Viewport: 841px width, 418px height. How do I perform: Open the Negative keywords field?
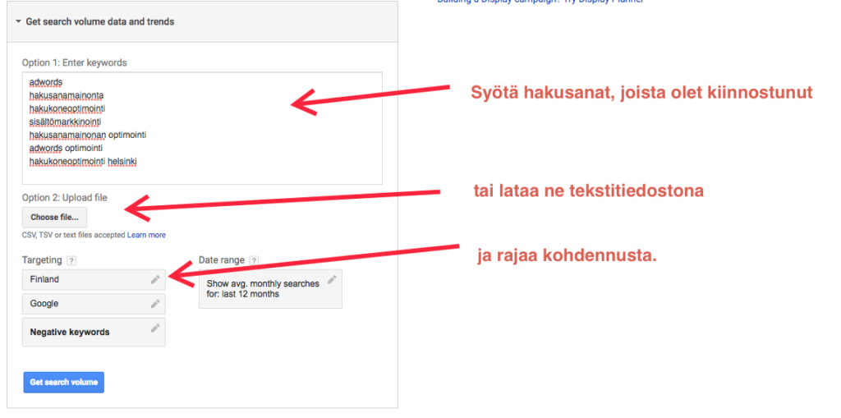tap(94, 332)
